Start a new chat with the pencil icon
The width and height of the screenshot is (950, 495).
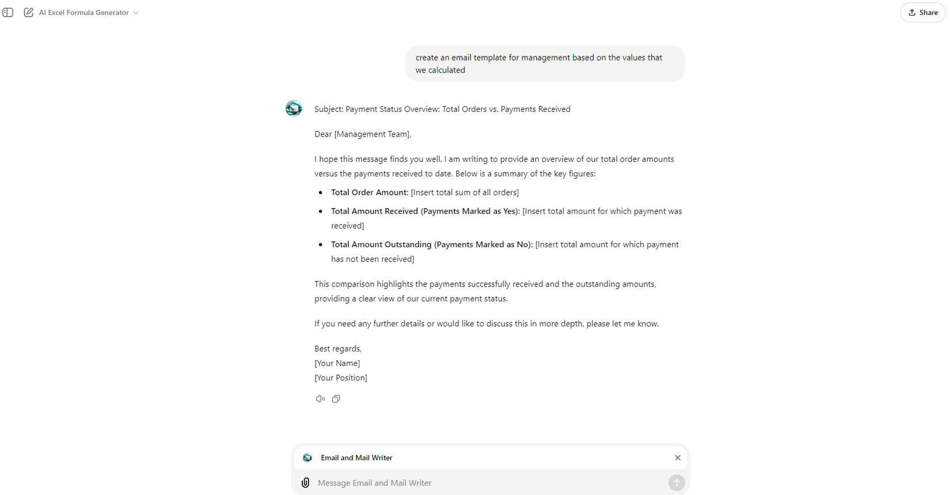(x=28, y=12)
